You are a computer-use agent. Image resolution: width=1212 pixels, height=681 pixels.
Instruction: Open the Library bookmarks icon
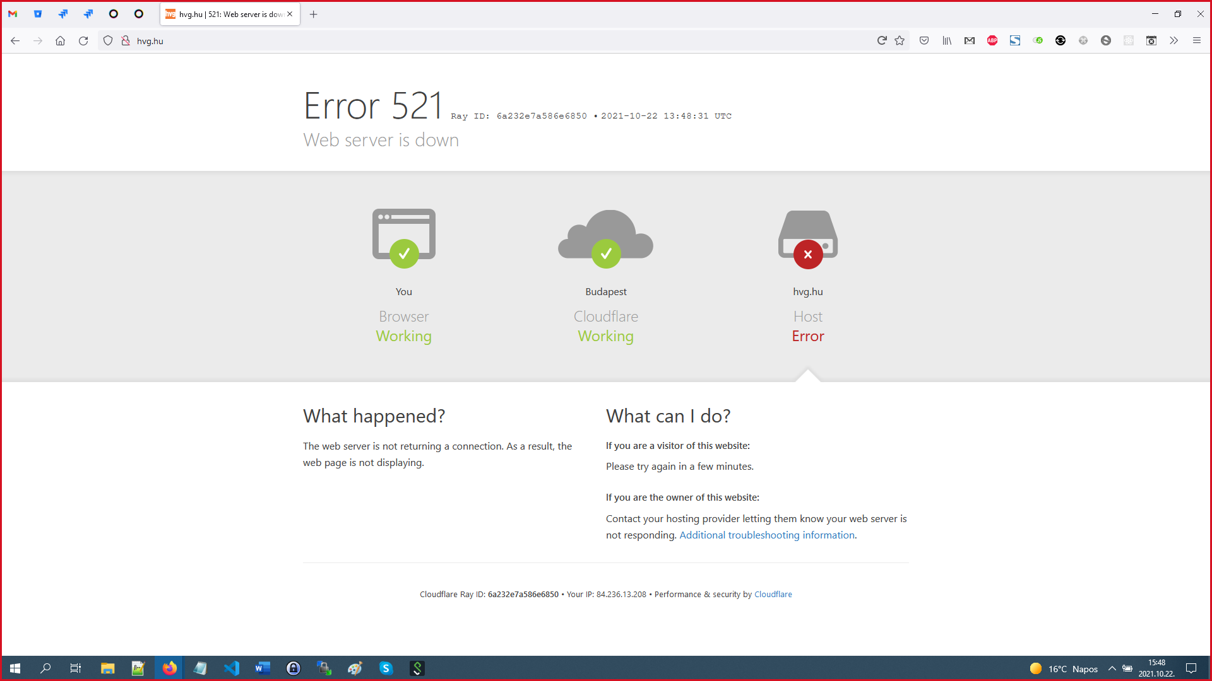point(947,41)
